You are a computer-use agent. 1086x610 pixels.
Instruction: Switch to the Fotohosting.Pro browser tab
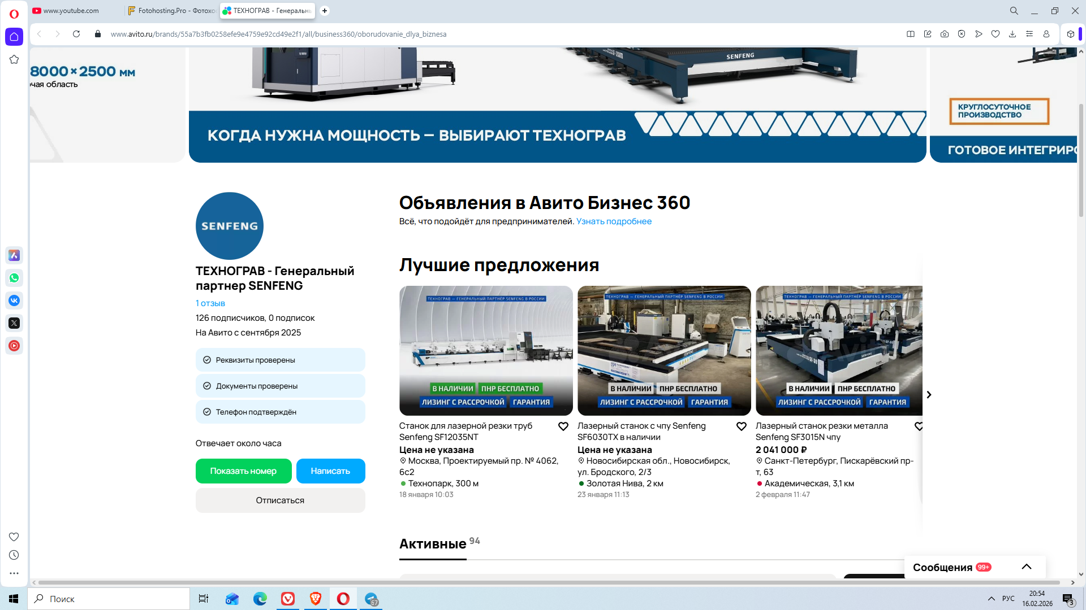[173, 11]
